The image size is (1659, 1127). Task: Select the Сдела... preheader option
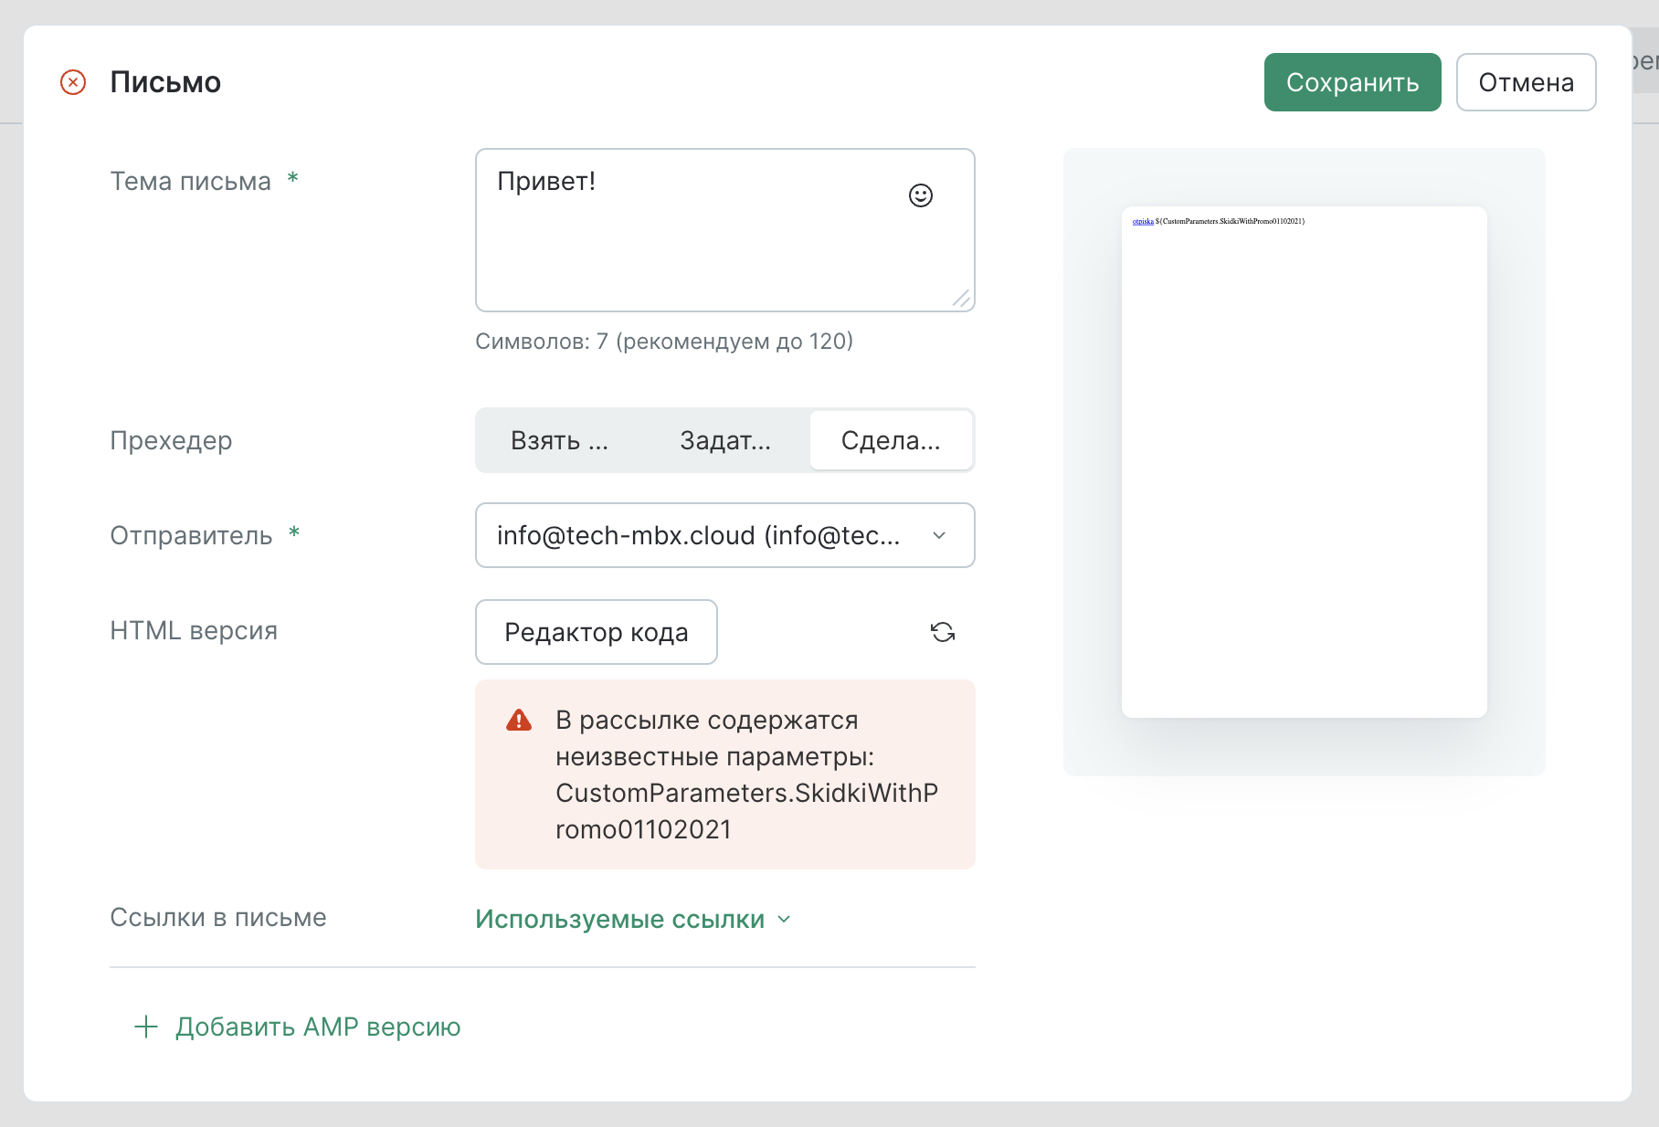point(891,440)
